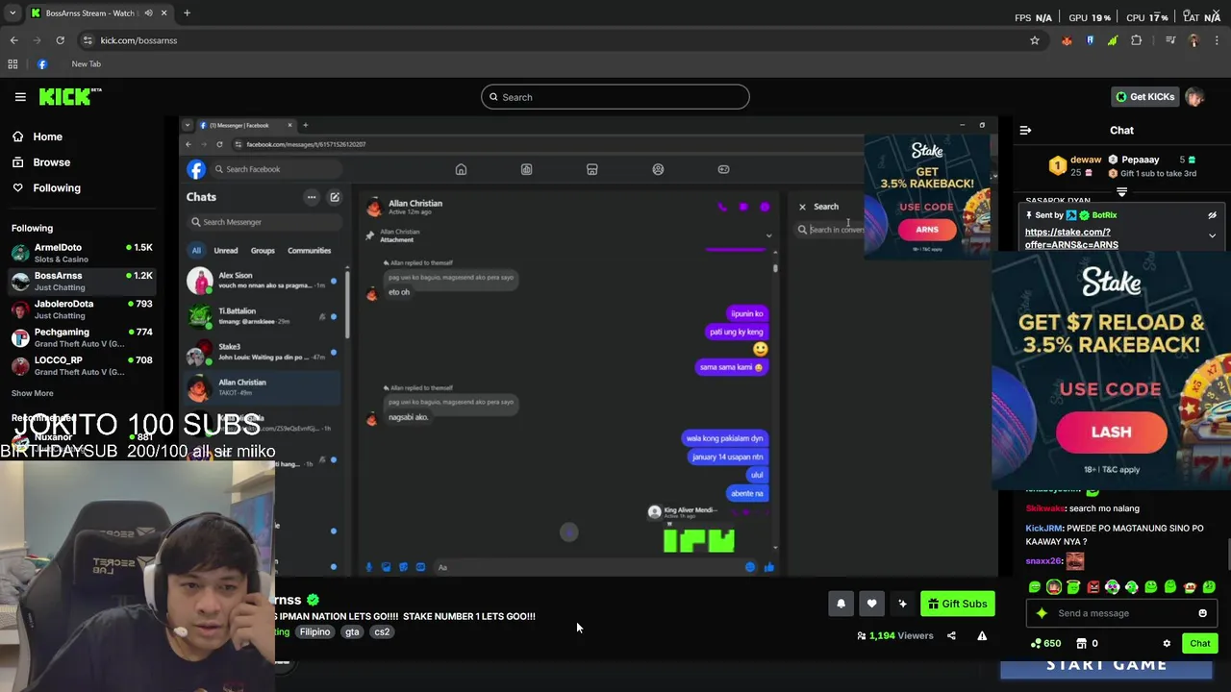Open emoji picker in chat input
Image resolution: width=1231 pixels, height=692 pixels.
pos(1202,613)
